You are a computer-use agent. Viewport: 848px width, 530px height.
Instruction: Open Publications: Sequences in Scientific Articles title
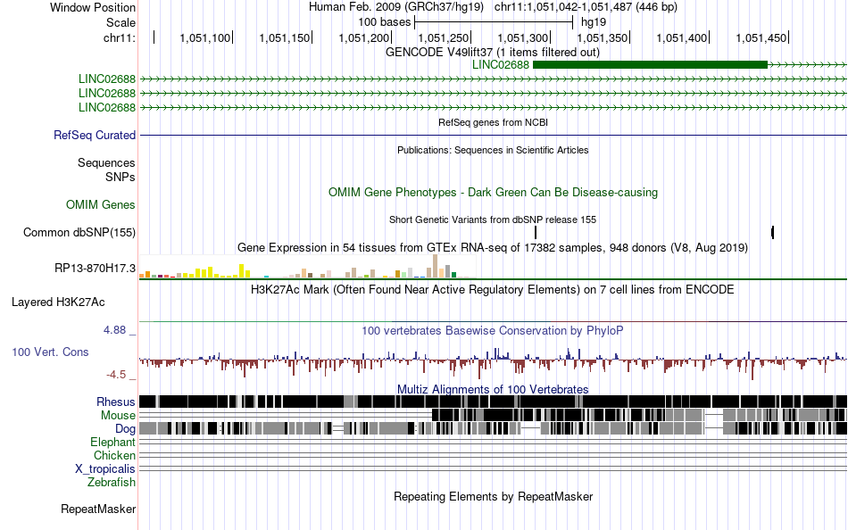point(493,150)
